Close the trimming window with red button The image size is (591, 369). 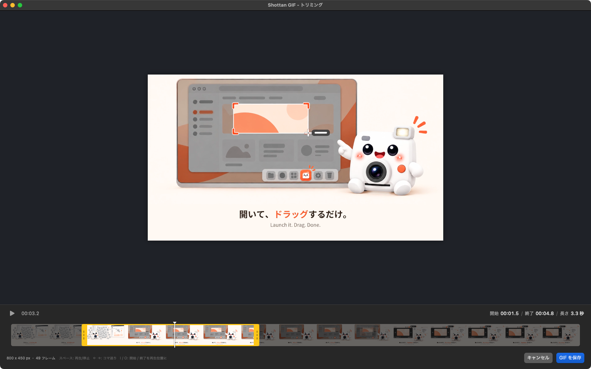point(5,5)
